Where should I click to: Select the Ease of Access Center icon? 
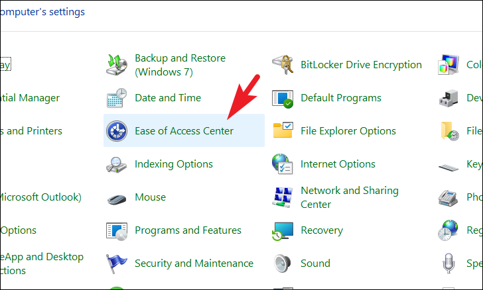coord(117,131)
